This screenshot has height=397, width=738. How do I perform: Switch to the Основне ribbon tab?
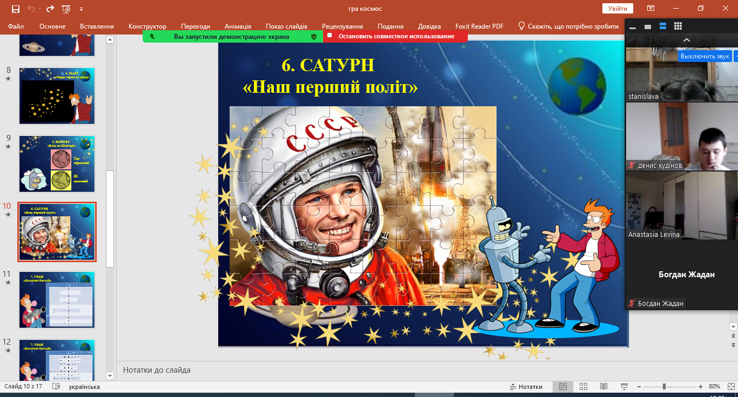(52, 26)
